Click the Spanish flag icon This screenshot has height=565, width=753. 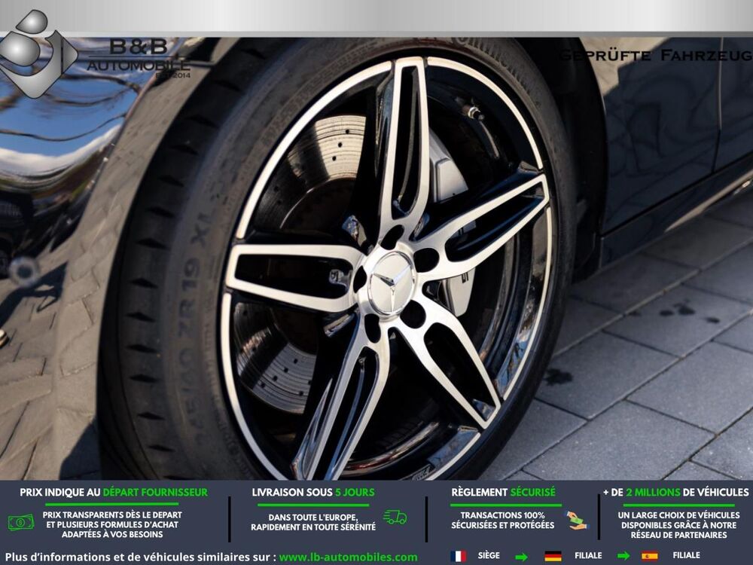(650, 556)
